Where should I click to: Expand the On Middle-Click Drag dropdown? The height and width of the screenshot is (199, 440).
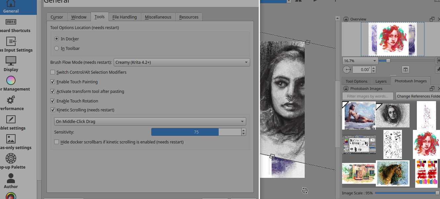[150, 122]
